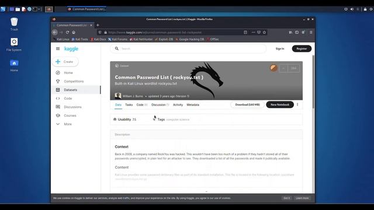Switch to the dataset Code tab
This screenshot has width=374, height=210.
point(142,105)
